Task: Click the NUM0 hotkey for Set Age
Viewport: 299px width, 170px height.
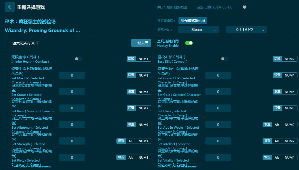Action: pyautogui.click(x=290, y=125)
